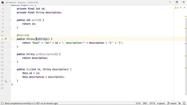Click the topmost yellow warning stripe mark near line 6
Screen dimensions: 187x105
point(186,16)
